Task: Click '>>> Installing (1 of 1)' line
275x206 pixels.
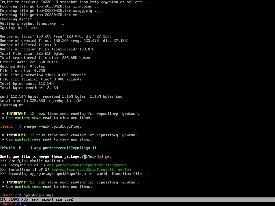Action: 66,170
